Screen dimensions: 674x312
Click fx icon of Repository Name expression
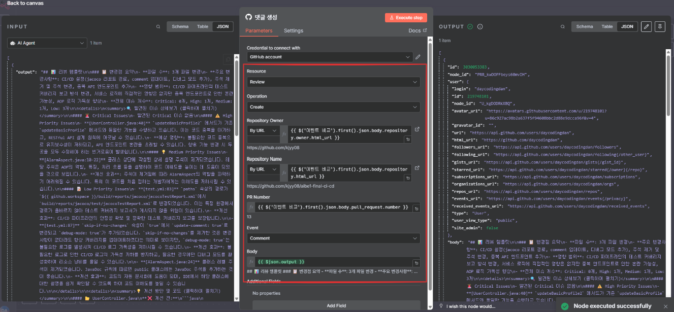284,172
